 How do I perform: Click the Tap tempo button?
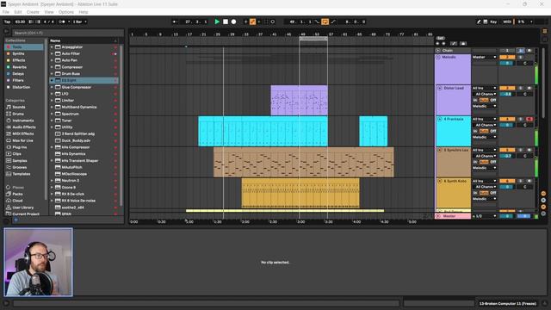coord(7,22)
